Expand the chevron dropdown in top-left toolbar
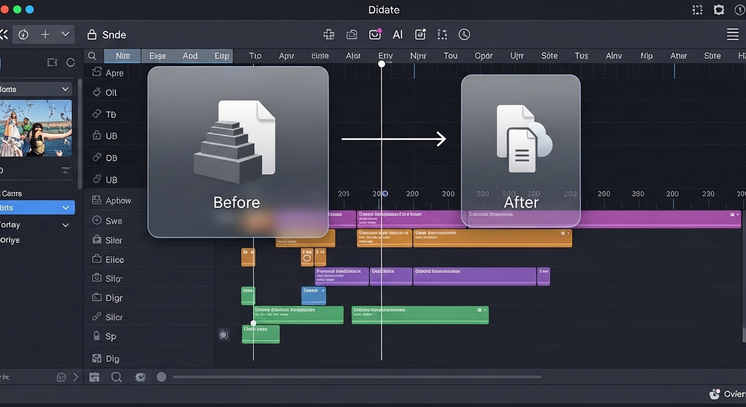This screenshot has width=746, height=407. [x=65, y=34]
